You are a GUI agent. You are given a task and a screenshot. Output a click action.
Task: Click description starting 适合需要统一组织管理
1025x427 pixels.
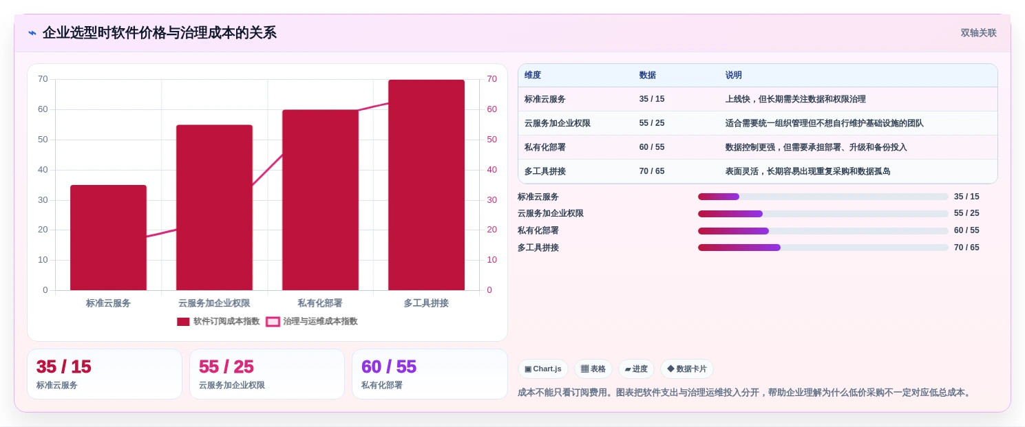(x=825, y=123)
